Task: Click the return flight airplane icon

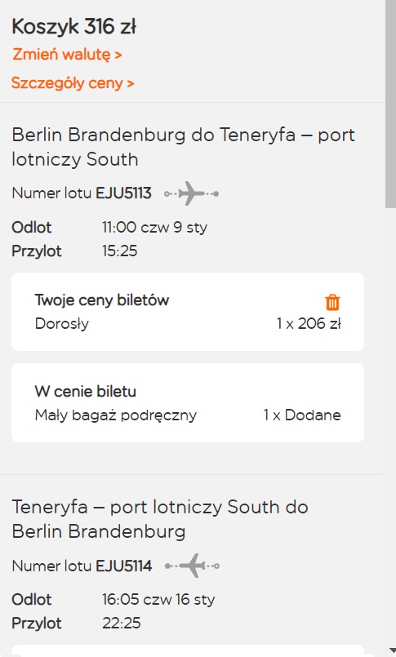Action: click(x=192, y=566)
